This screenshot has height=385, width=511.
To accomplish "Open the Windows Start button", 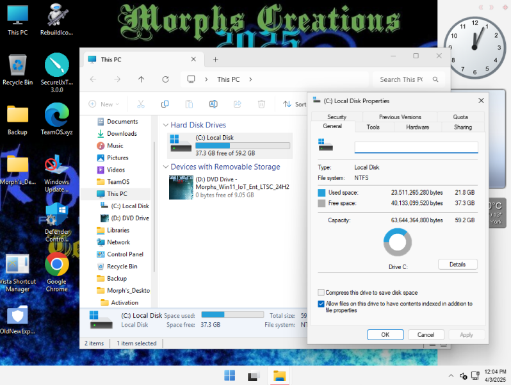I will (x=230, y=375).
